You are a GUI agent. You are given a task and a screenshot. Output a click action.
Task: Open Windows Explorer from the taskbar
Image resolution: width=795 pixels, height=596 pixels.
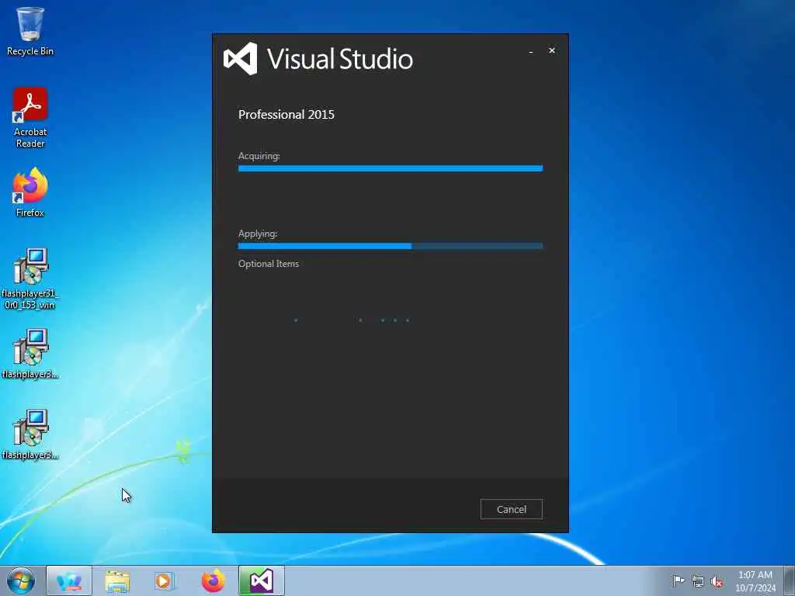[x=118, y=580]
